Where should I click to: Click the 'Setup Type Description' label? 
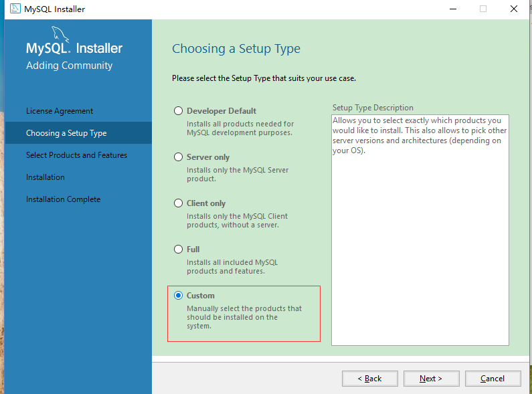click(x=373, y=108)
